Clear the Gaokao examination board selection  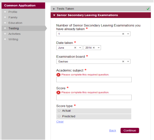click(123, 62)
